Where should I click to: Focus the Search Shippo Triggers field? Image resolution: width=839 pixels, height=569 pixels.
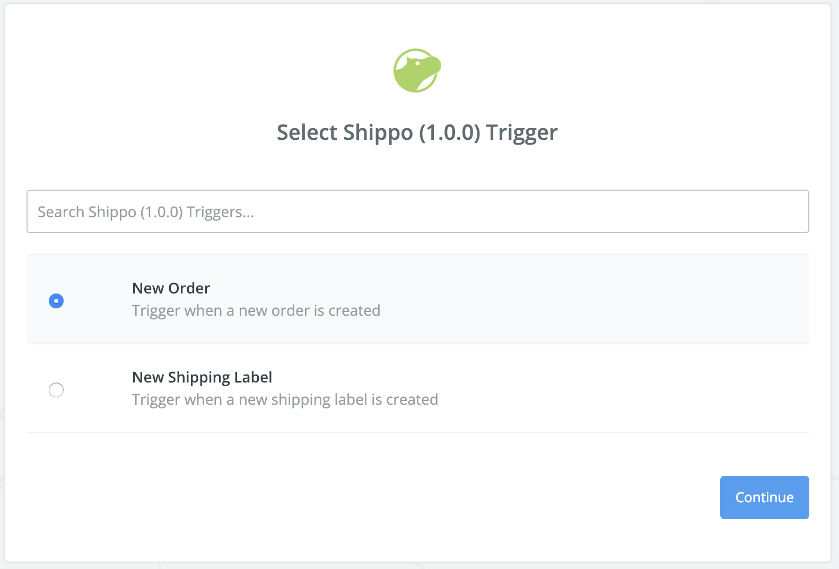click(418, 211)
